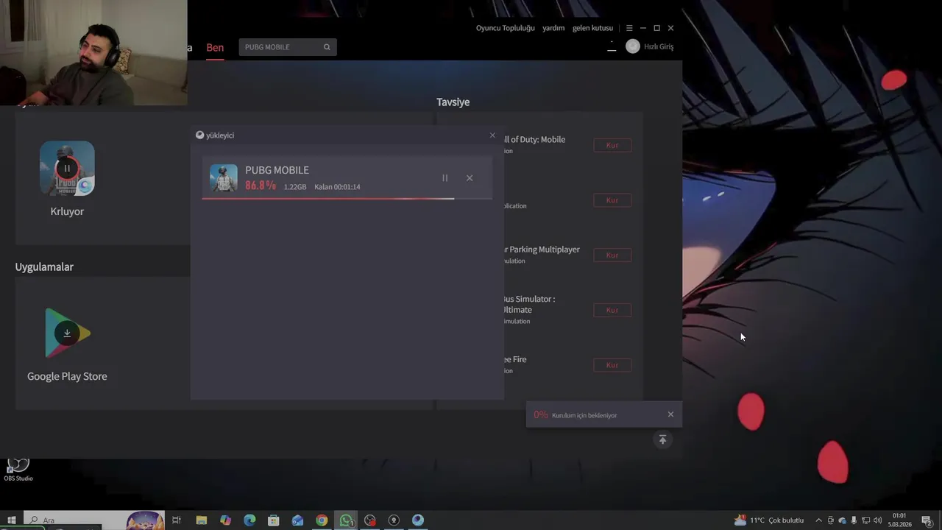Open the notification center icon
Viewport: 942px width, 530px height.
coord(927,520)
